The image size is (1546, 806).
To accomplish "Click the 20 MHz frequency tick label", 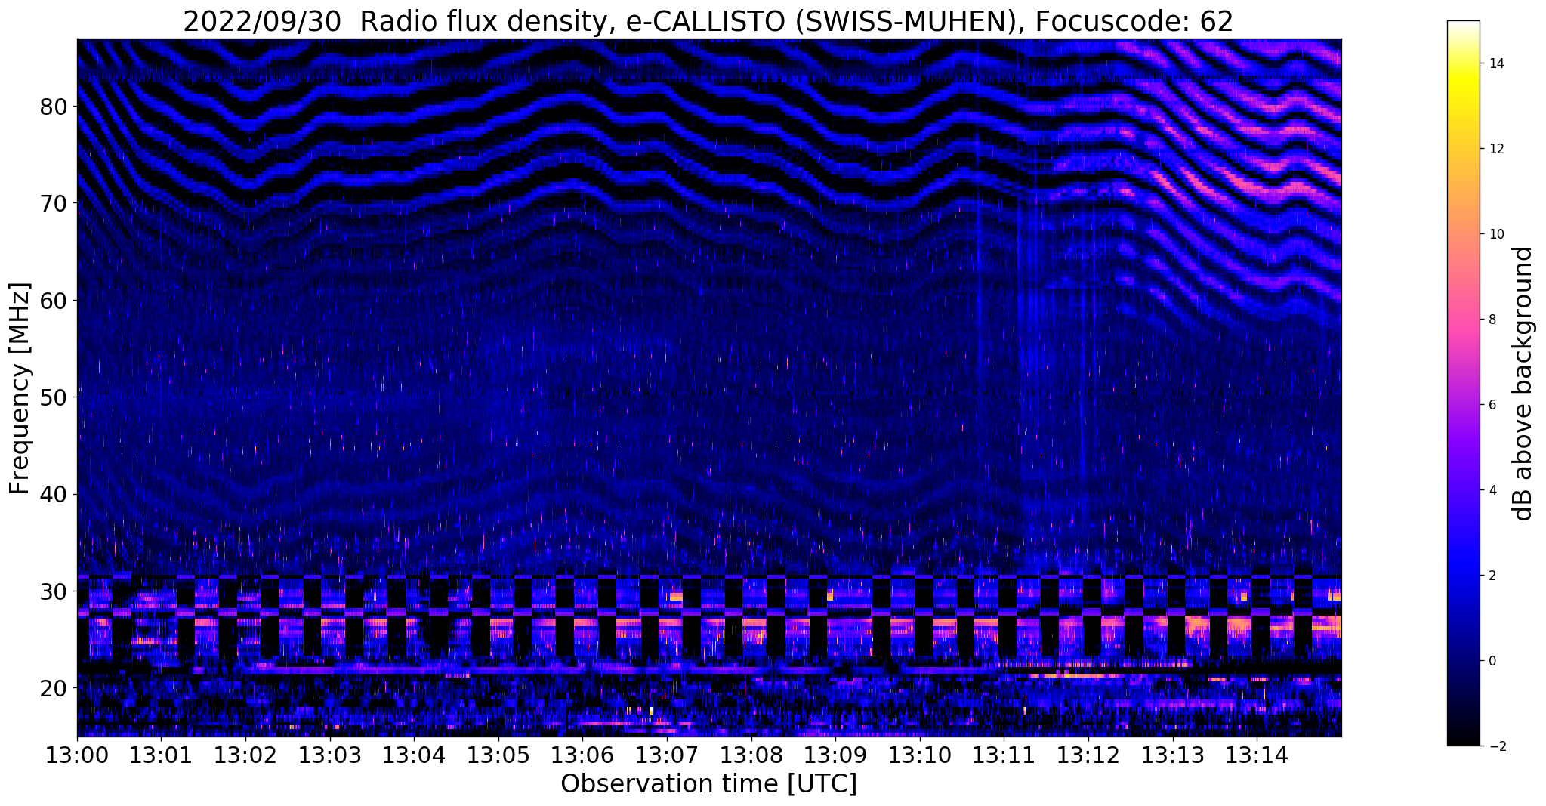I will coord(53,688).
